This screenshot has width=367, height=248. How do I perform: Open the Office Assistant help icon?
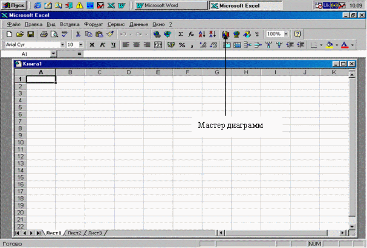coord(297,34)
